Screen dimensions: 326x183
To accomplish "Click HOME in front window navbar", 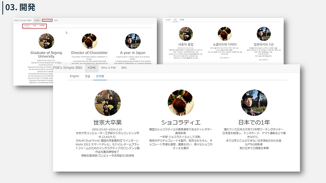I will tap(91, 68).
